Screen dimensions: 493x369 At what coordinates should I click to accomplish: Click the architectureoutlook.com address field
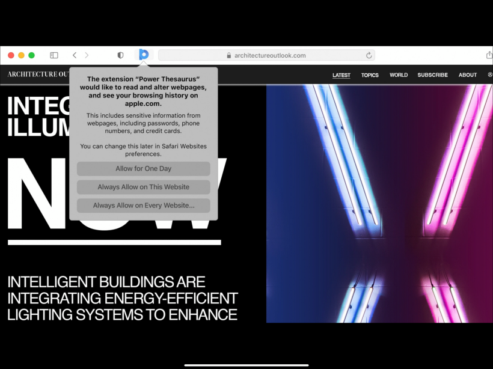click(x=270, y=55)
